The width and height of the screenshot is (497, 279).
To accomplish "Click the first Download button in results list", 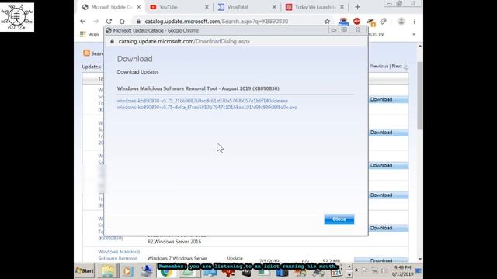I will click(388, 100).
